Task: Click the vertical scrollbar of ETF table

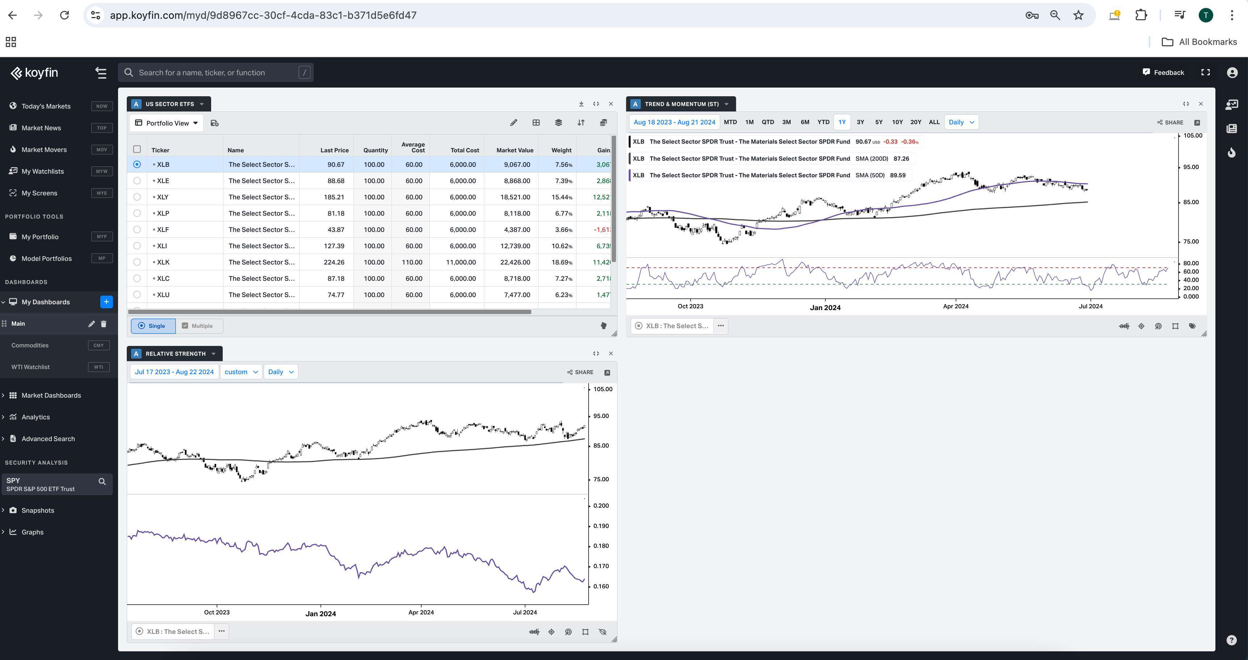Action: 614,199
